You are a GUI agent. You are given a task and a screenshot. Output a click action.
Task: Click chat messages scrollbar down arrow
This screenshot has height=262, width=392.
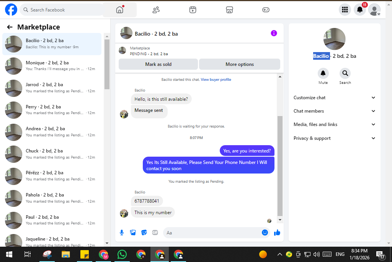280,220
